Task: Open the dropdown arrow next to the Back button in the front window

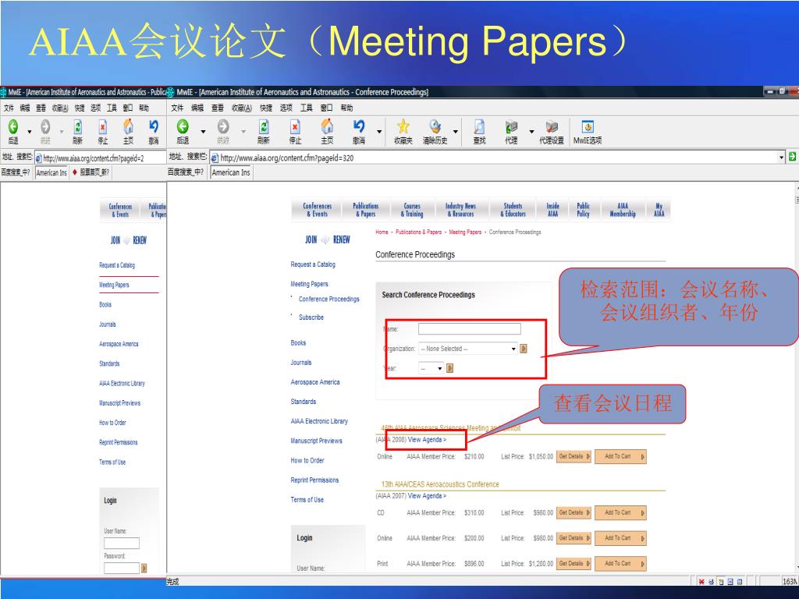Action: coord(204,131)
